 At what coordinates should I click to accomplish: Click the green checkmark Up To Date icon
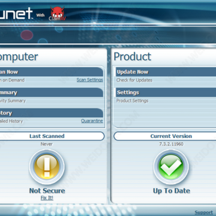click(x=171, y=167)
